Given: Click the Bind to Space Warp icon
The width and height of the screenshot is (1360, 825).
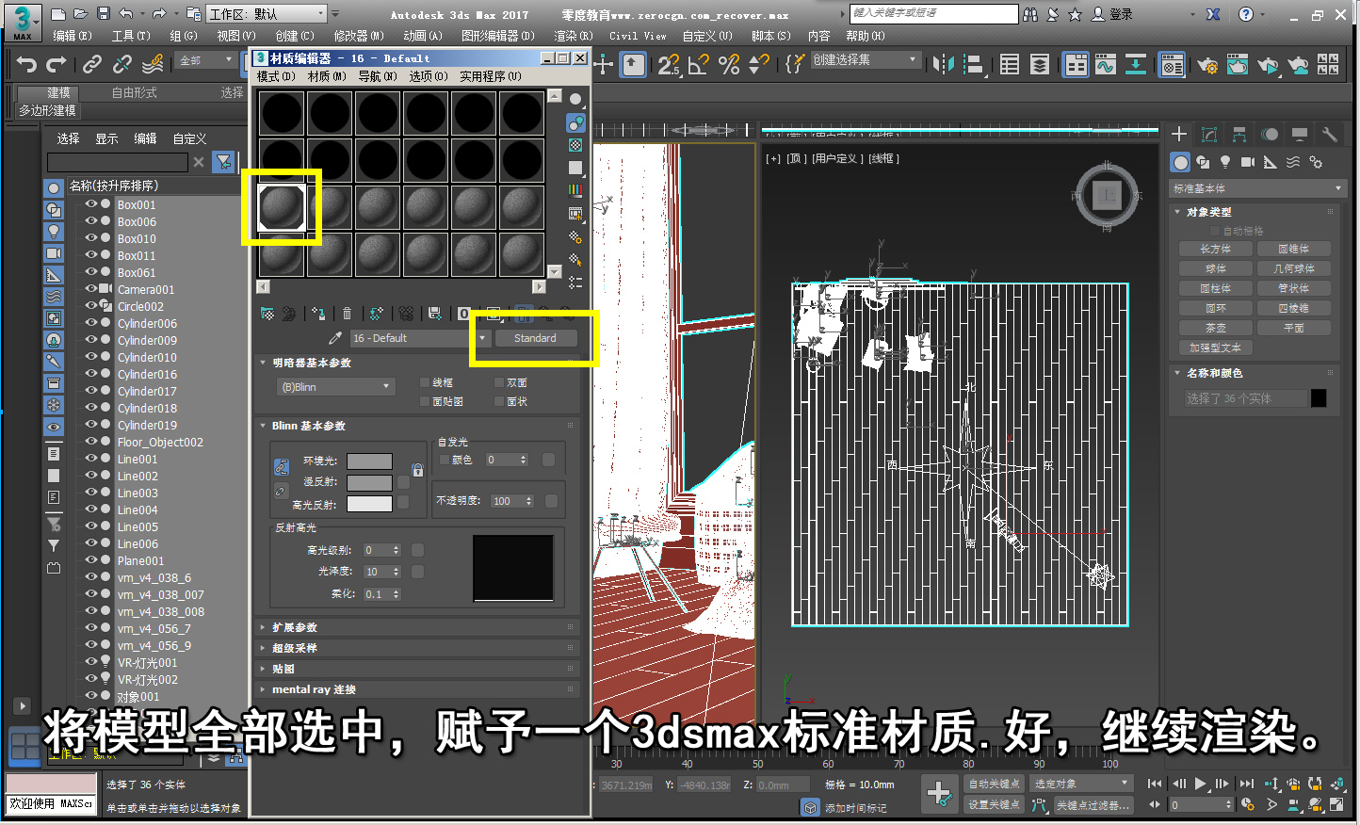Looking at the screenshot, I should [x=153, y=64].
